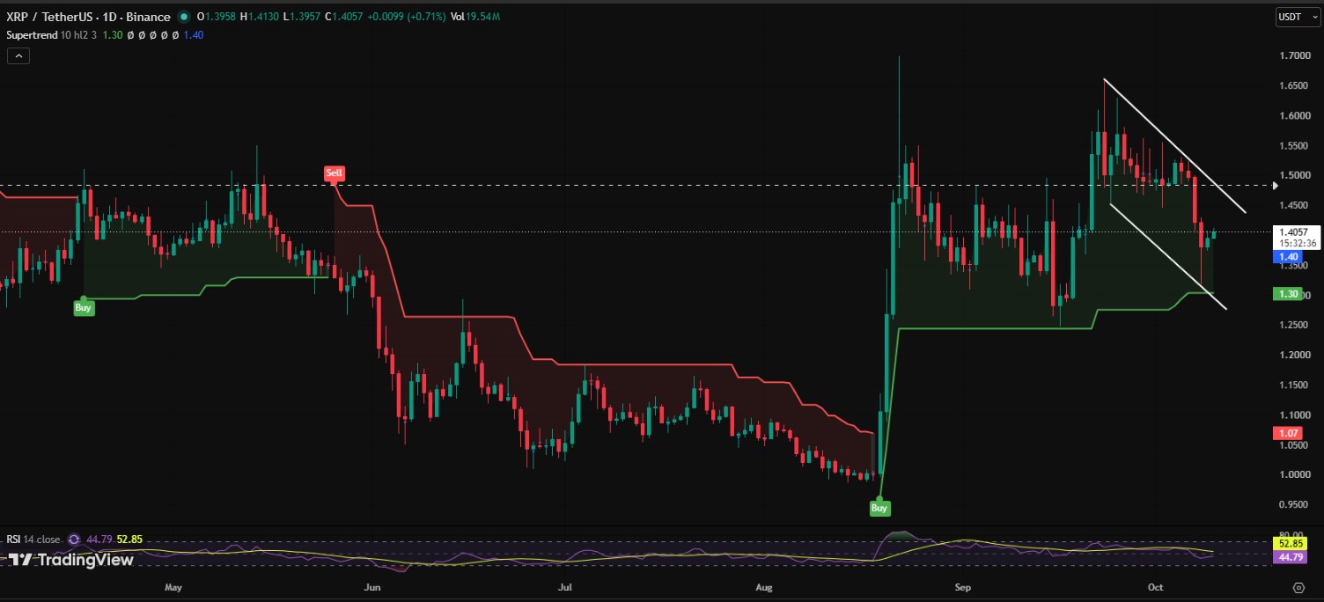Screen dimensions: 1324x602
Task: Click the RSI 14 close indicator legend
Action: (x=34, y=540)
